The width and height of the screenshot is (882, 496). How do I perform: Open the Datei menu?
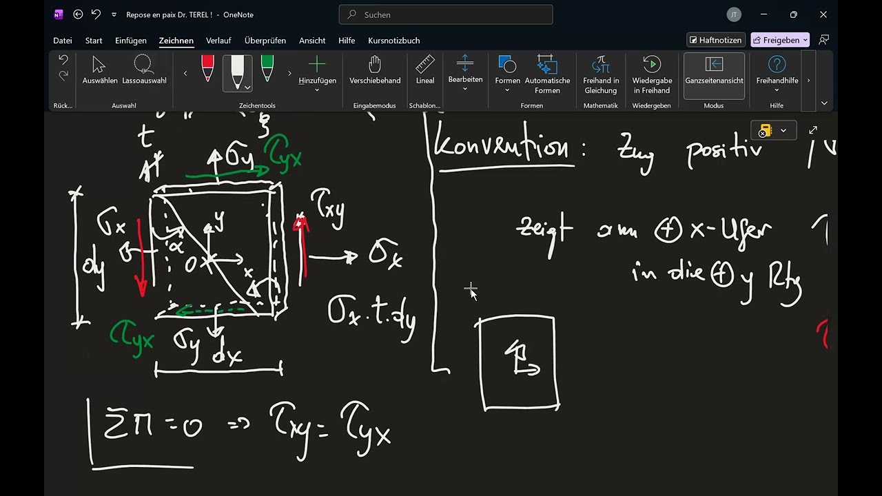point(63,41)
